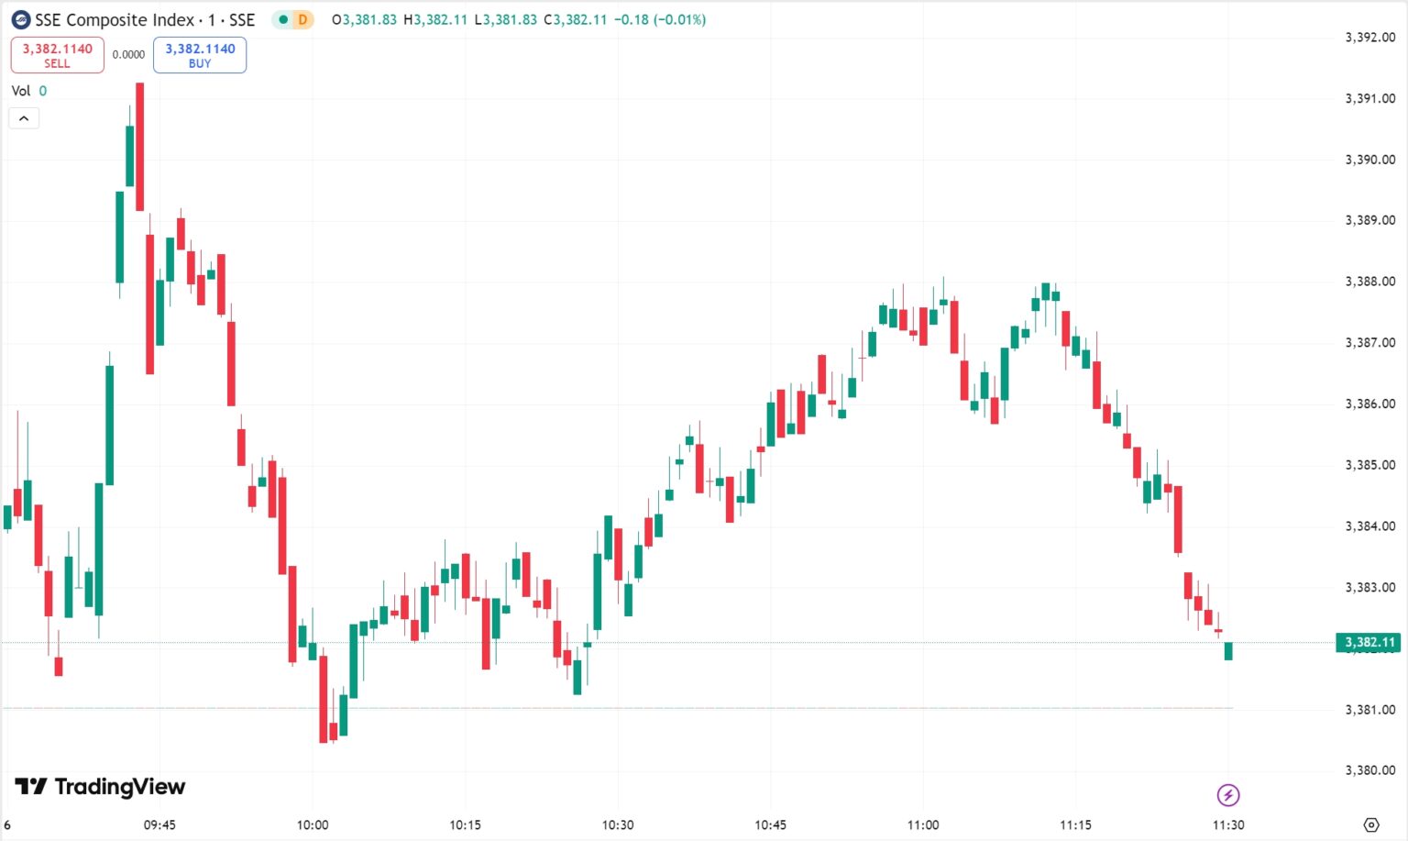Click the green 3,382.11 current price label

1369,642
